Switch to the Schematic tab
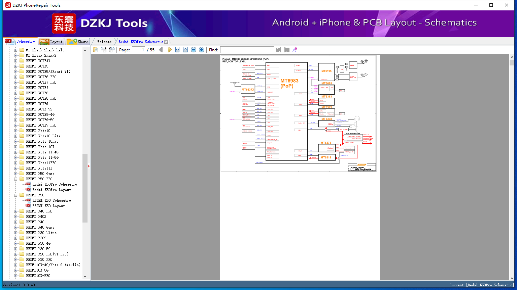Screen dimensions: 517x290 point(20,41)
